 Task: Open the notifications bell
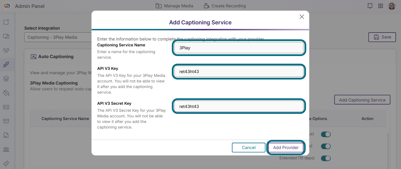point(370,6)
